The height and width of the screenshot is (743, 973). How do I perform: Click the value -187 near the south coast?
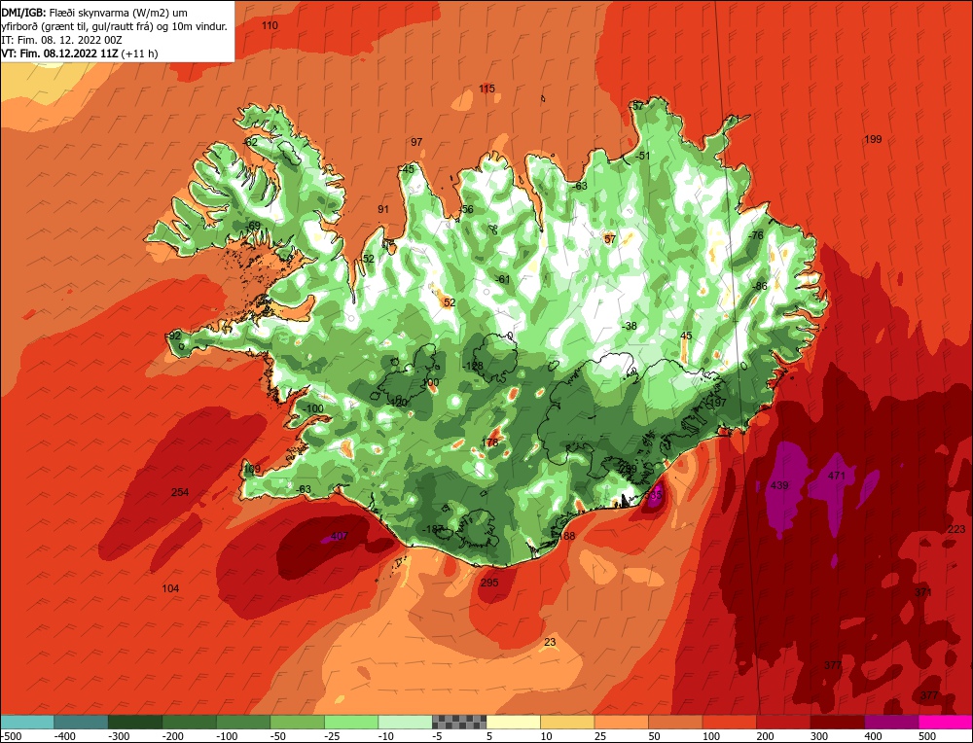[433, 529]
